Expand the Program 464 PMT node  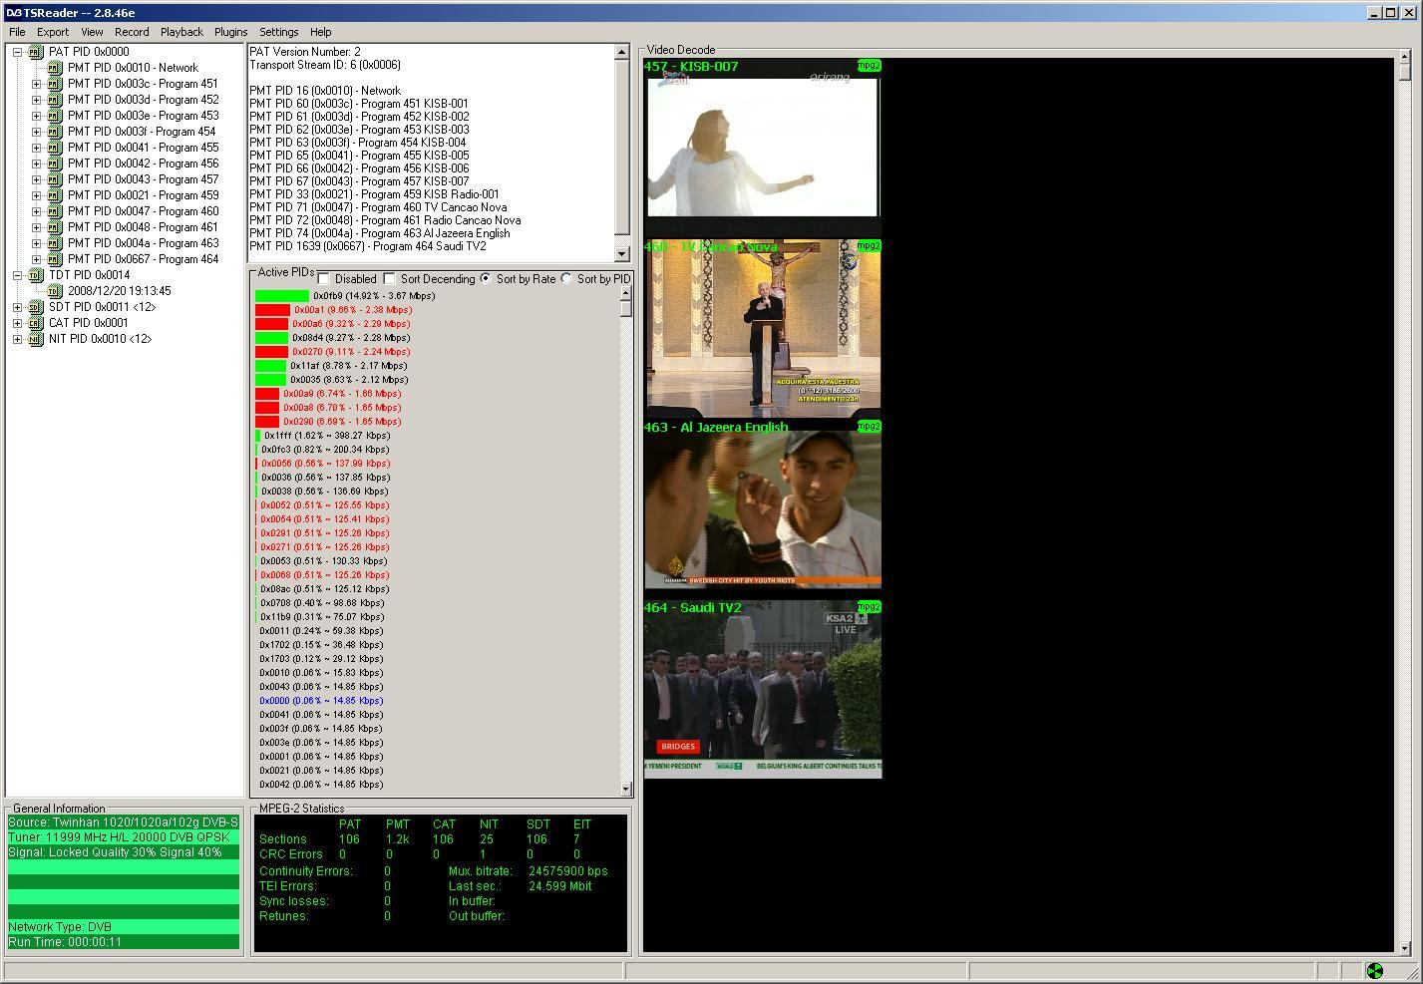36,259
